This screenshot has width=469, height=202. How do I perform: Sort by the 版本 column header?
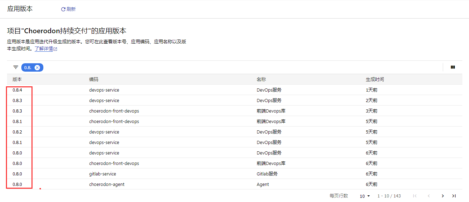tap(17, 79)
